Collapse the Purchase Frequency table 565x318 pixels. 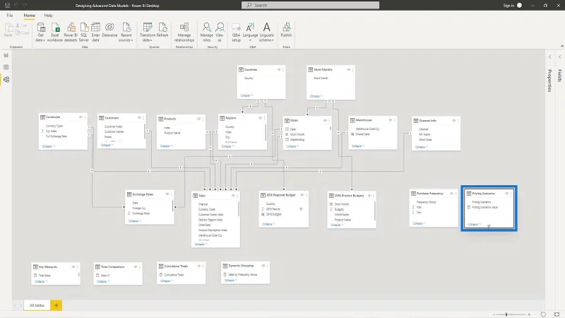(x=419, y=223)
